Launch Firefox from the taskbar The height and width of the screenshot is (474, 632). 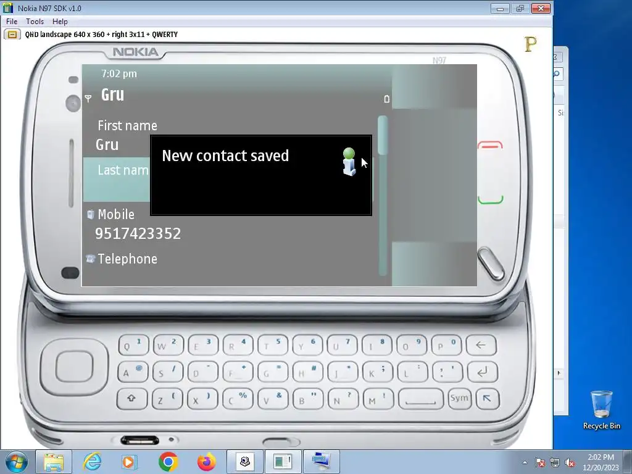pyautogui.click(x=206, y=462)
